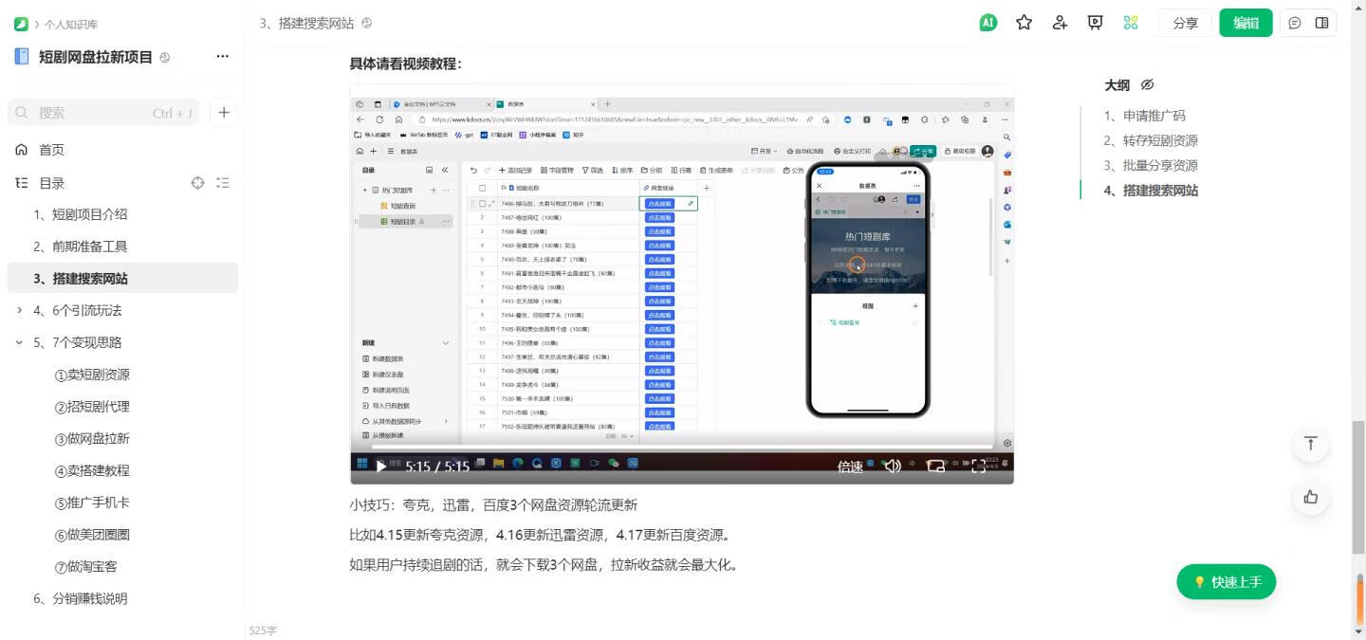The height and width of the screenshot is (640, 1366).
Task: Collapse the 5、7个变现思路 section
Action: coord(18,341)
